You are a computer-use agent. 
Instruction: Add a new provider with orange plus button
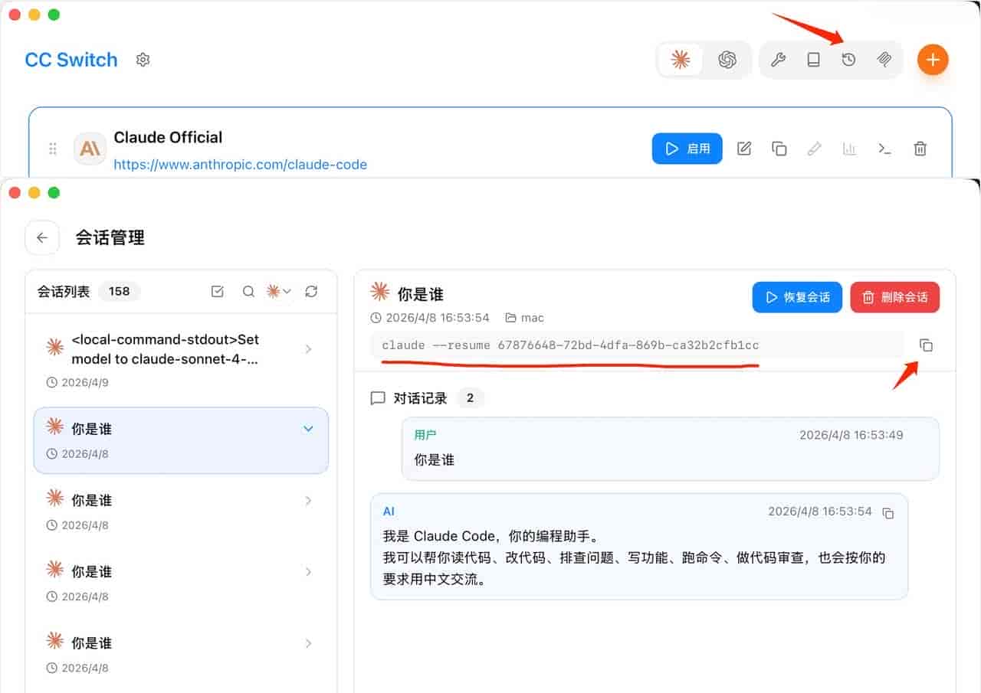(933, 60)
